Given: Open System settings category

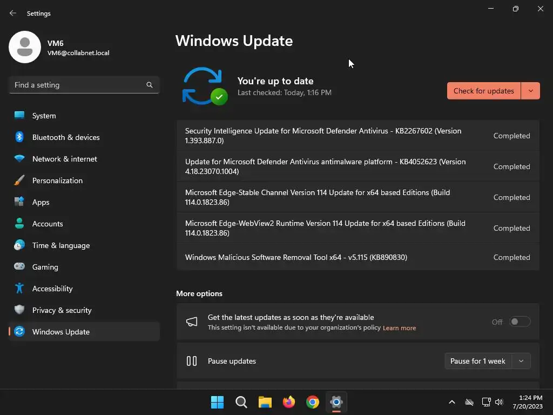Looking at the screenshot, I should coord(84,116).
